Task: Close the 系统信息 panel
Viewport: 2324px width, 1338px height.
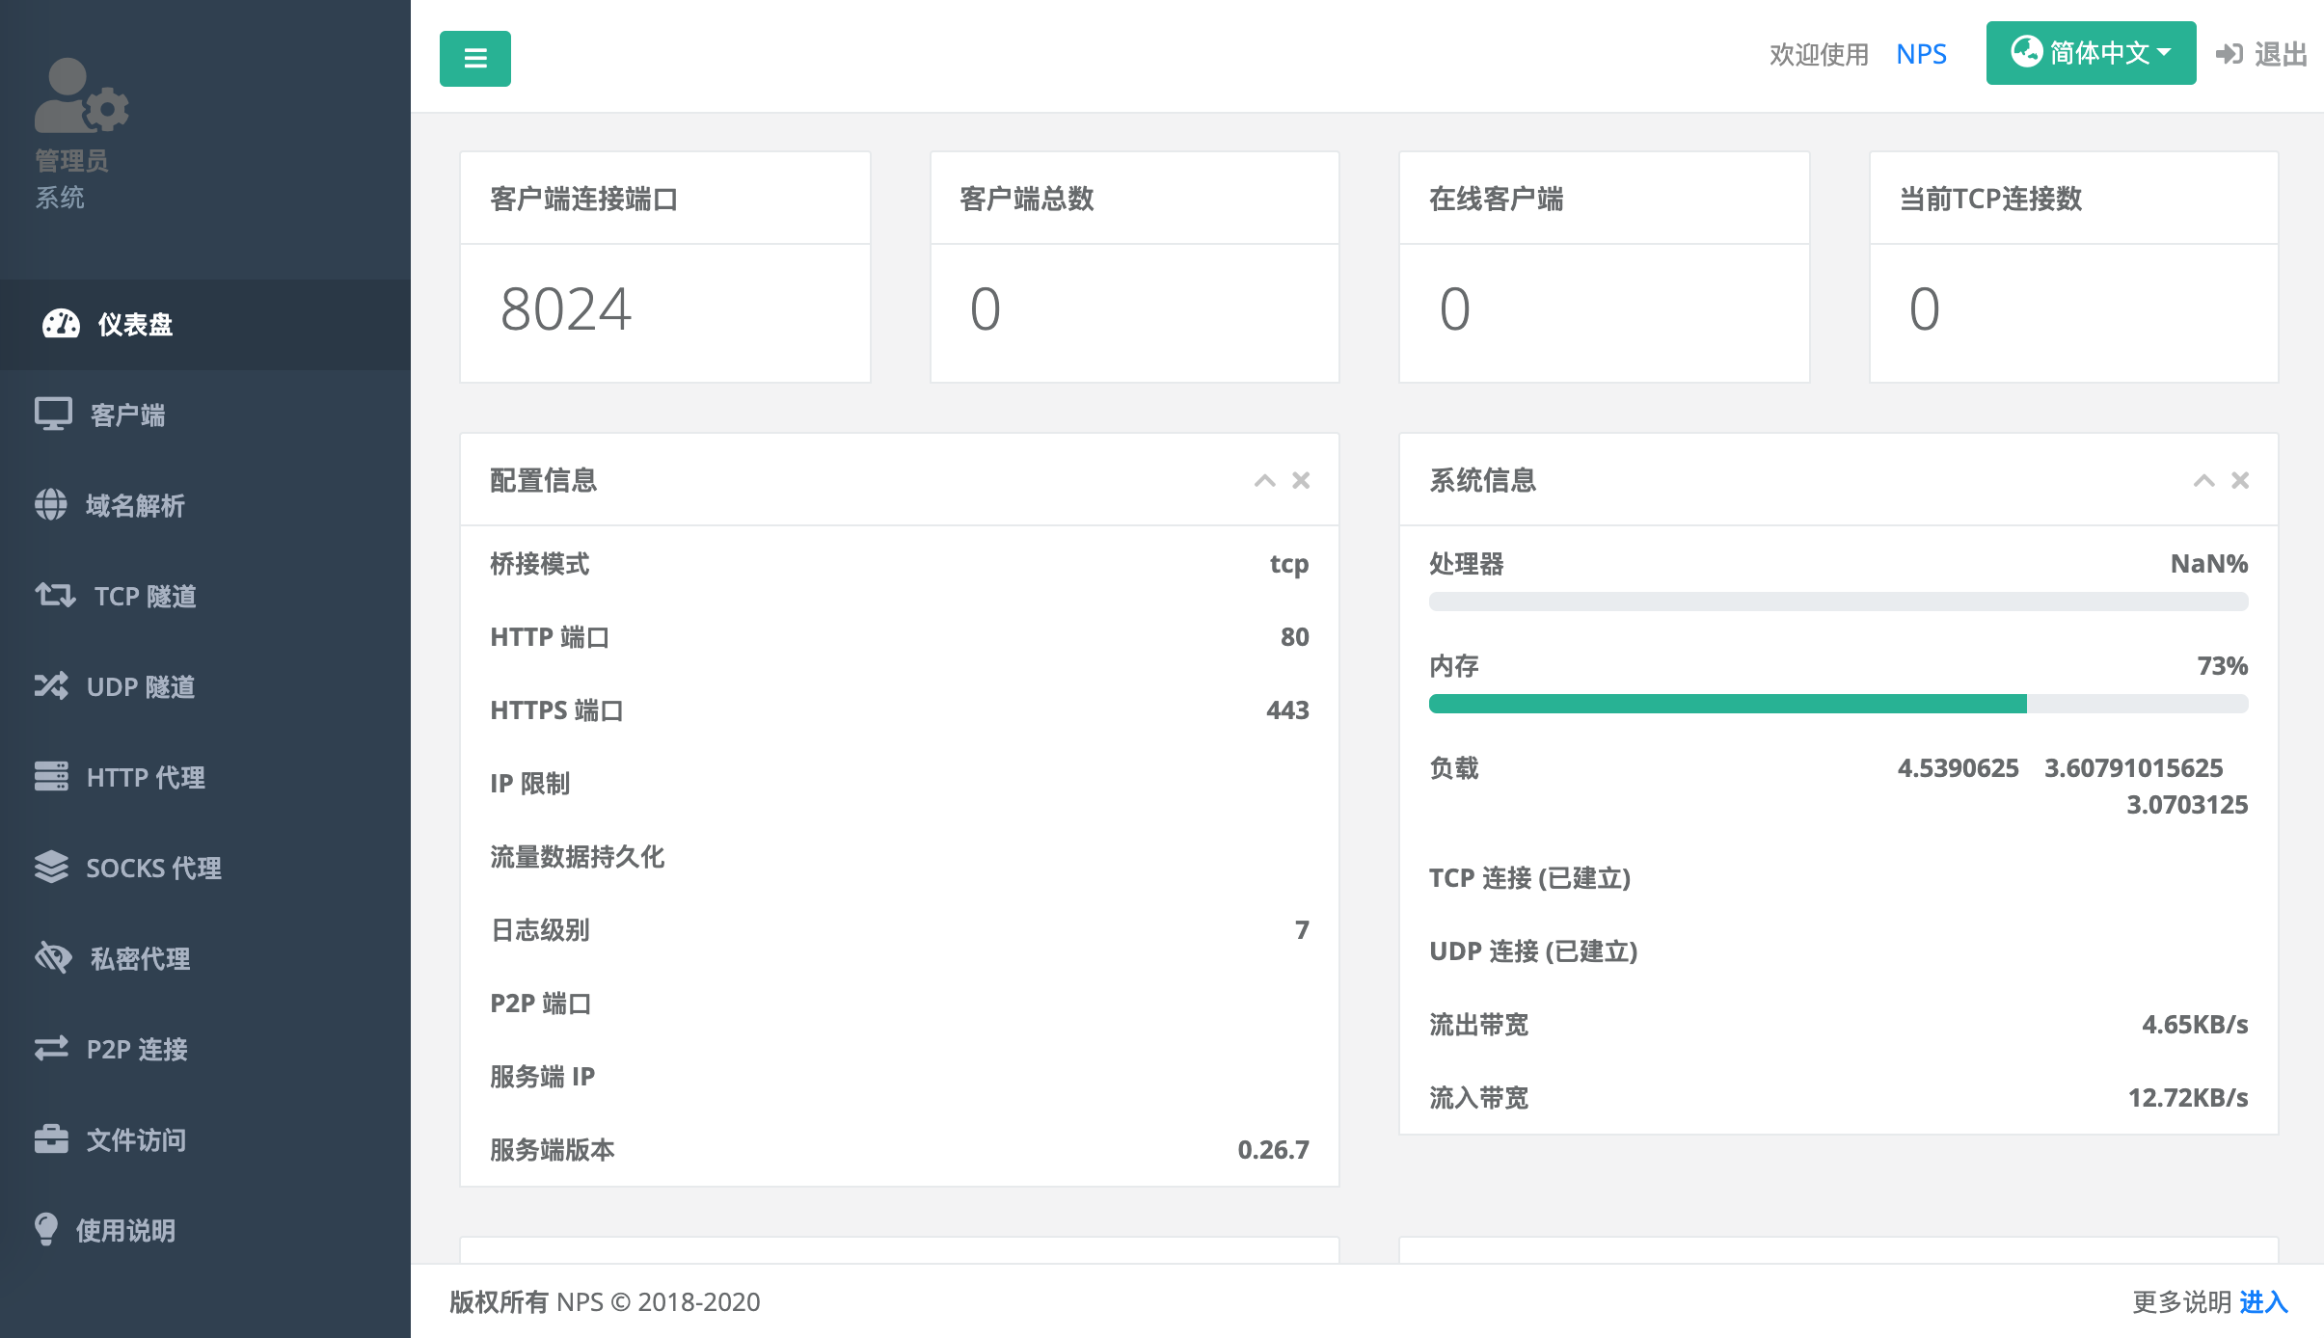Action: (2240, 480)
